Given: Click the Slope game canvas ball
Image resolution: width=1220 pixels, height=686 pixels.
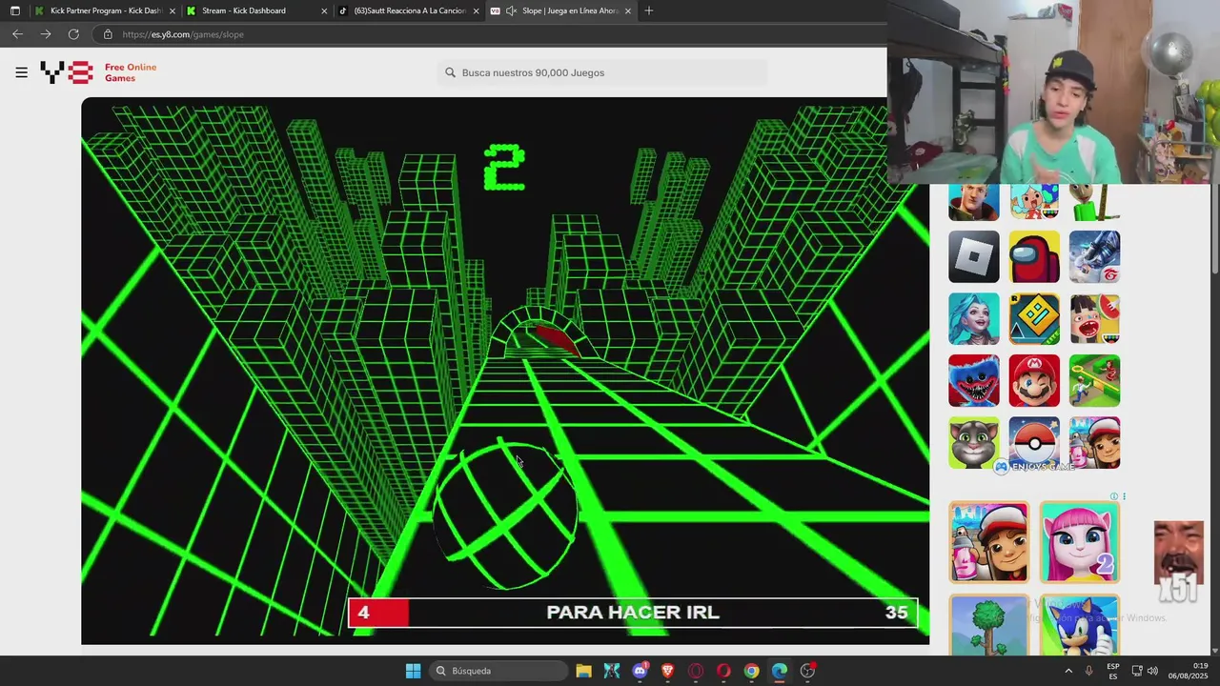Looking at the screenshot, I should pos(505,514).
